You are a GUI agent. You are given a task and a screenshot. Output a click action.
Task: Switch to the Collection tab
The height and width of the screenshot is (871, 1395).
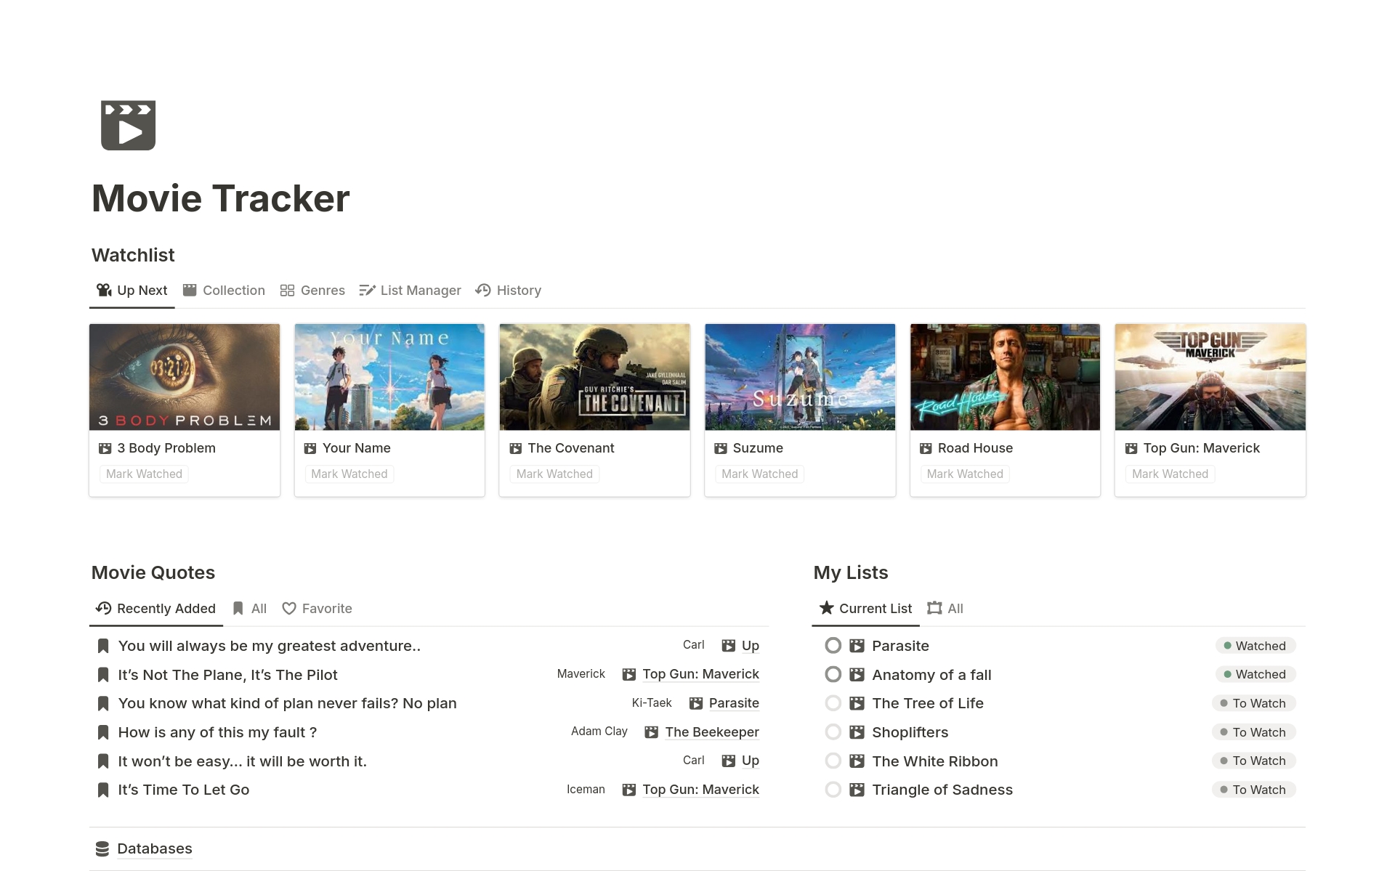(x=224, y=290)
